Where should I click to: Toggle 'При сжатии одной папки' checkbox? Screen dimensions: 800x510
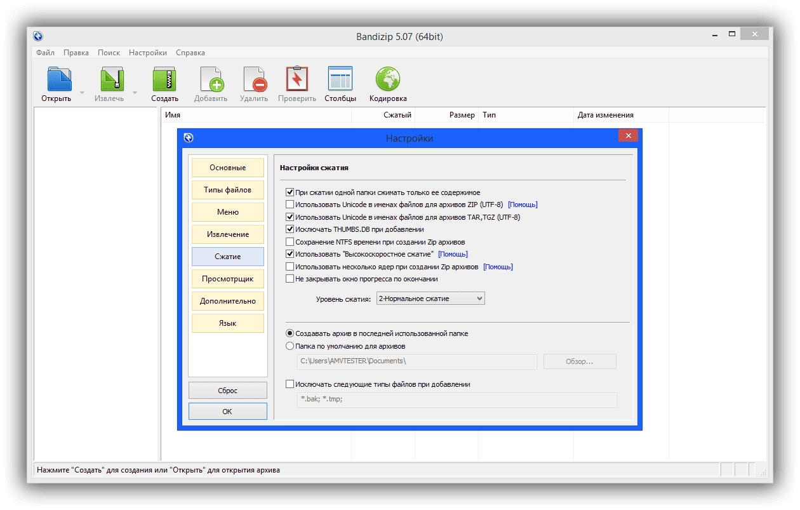tap(290, 192)
